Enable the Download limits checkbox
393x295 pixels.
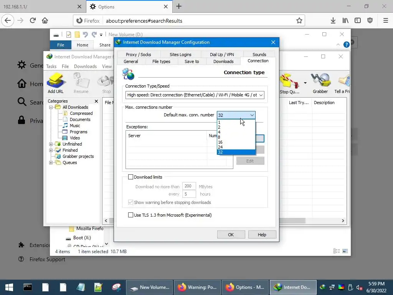130,177
